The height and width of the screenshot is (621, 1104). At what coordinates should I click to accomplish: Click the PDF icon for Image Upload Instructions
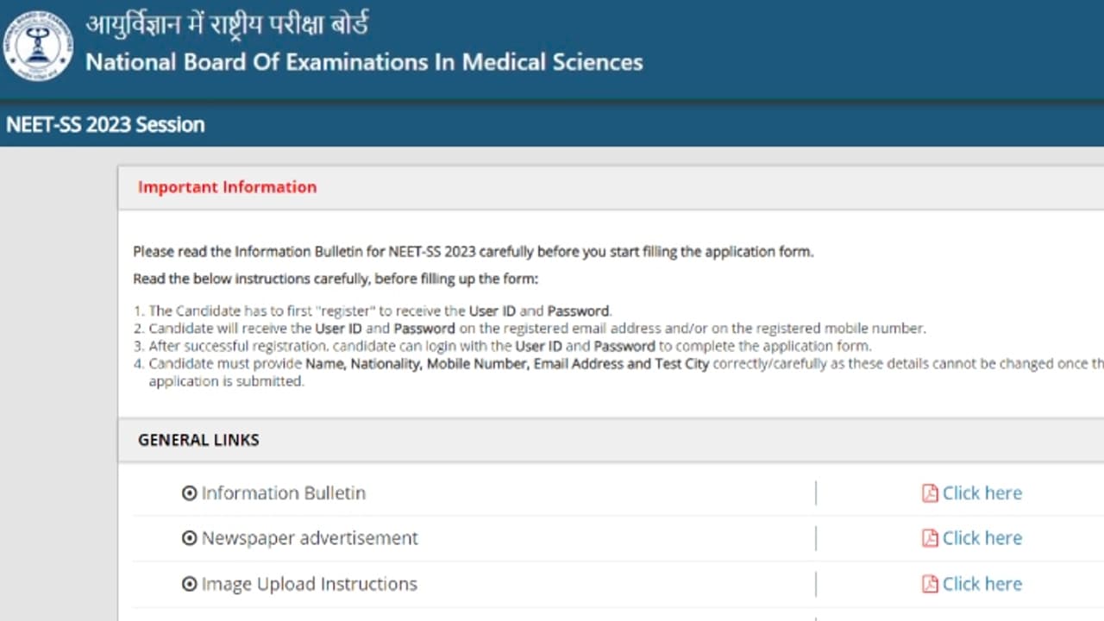click(929, 584)
